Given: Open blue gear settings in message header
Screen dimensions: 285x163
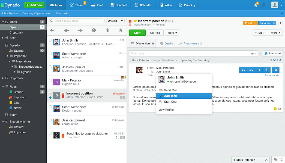Looking at the screenshot, I should click(275, 70).
